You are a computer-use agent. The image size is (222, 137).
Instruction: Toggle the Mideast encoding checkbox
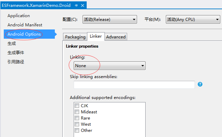pyautogui.click(x=77, y=112)
